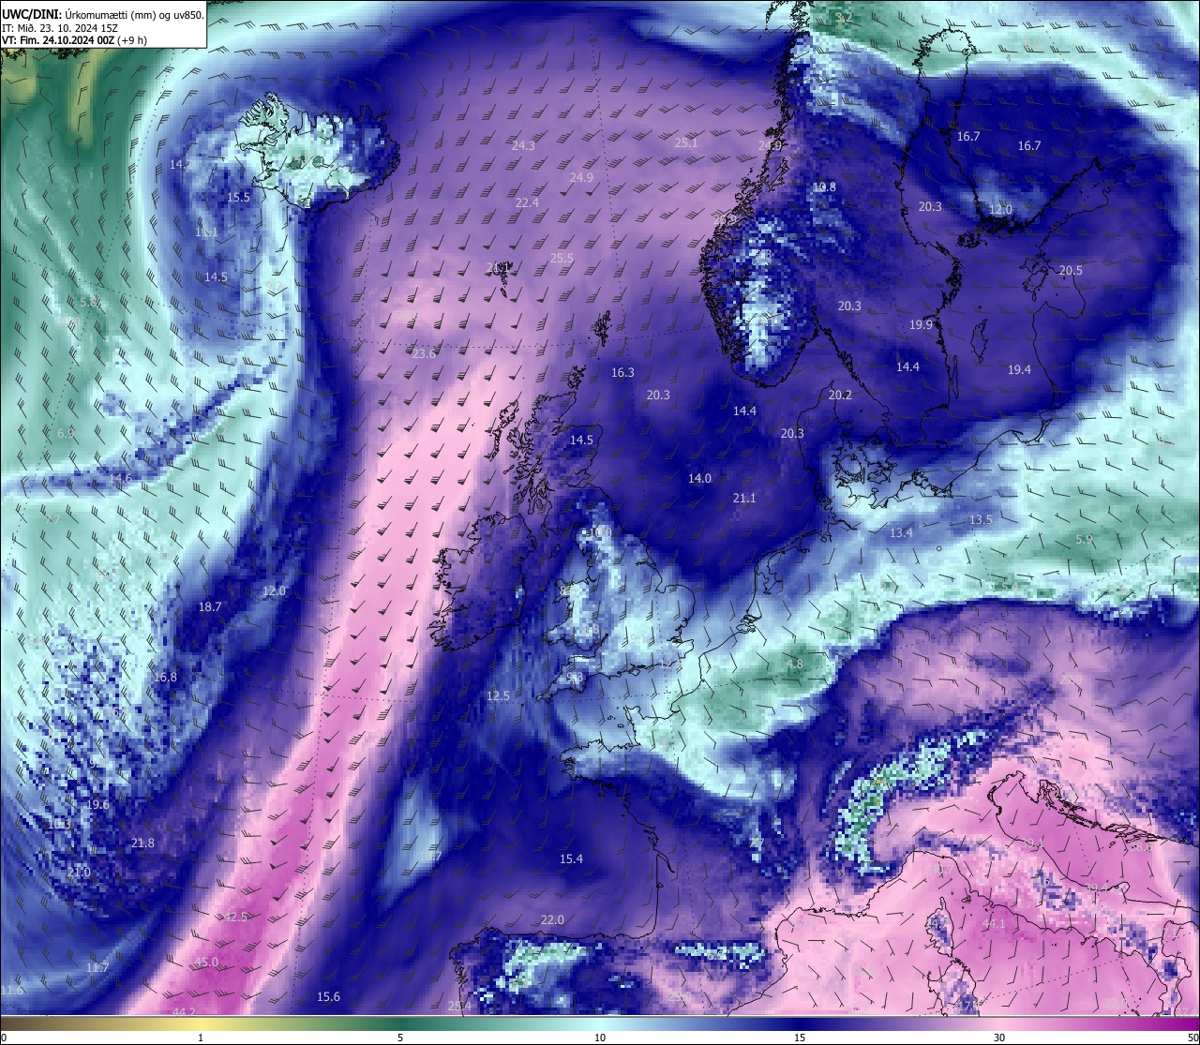Click the 21.8 value in the Atlantic

142,843
